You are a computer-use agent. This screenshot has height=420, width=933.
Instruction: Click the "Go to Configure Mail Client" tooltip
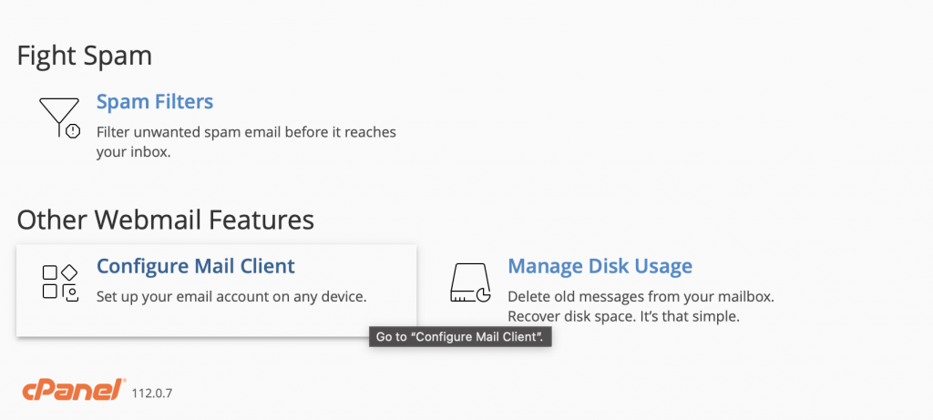[x=460, y=337]
